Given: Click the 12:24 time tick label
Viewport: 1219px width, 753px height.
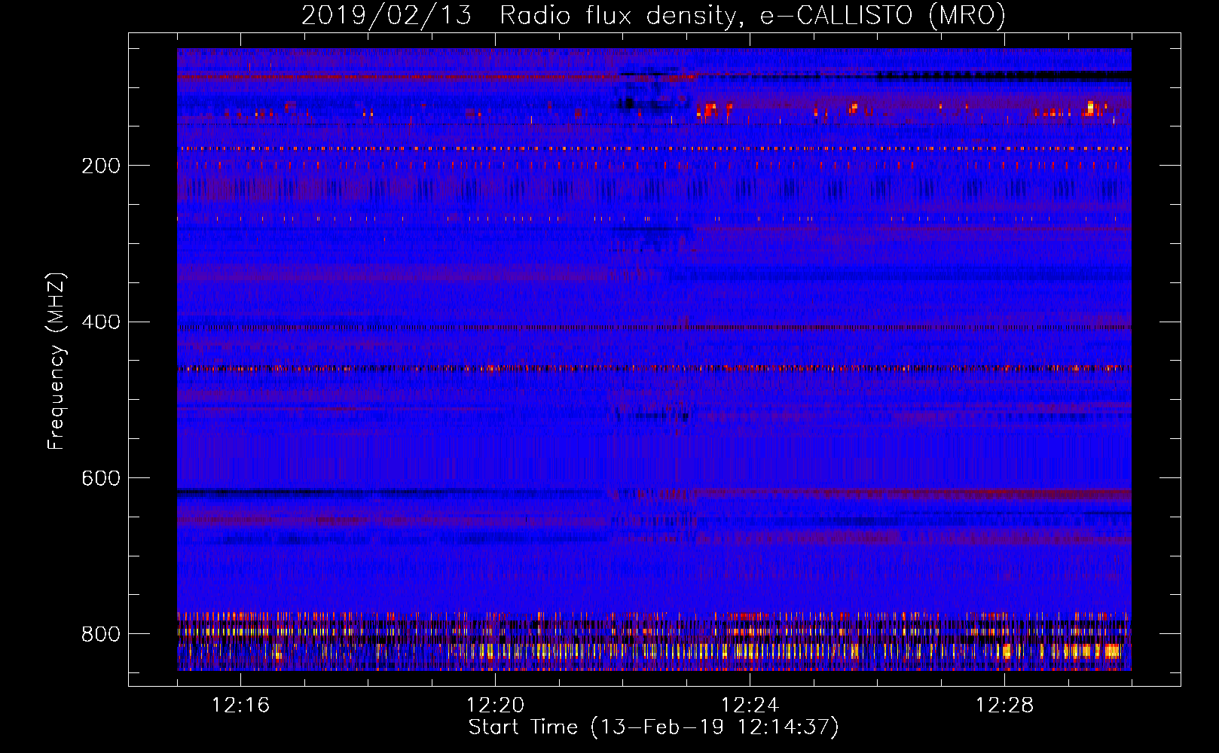Looking at the screenshot, I should 750,706.
